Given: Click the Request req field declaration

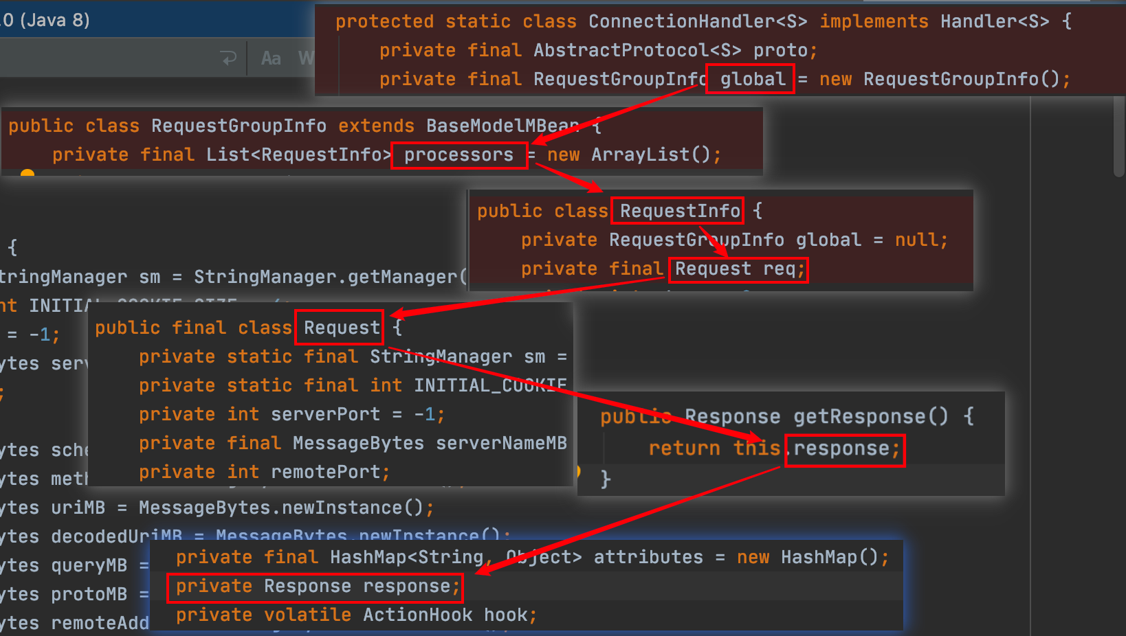Looking at the screenshot, I should 738,269.
